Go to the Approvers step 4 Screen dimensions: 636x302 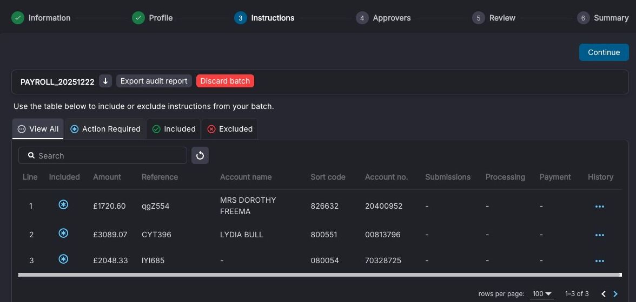(x=383, y=18)
